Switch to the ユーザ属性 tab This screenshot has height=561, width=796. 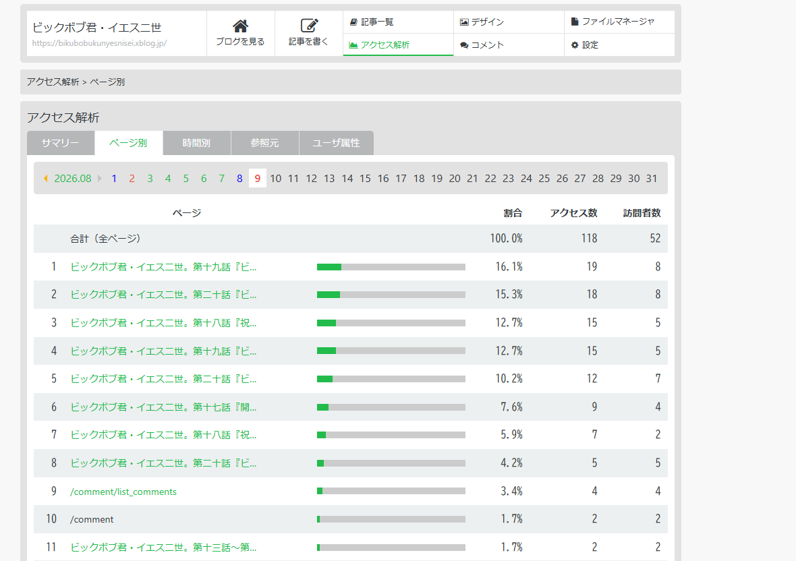pos(336,143)
